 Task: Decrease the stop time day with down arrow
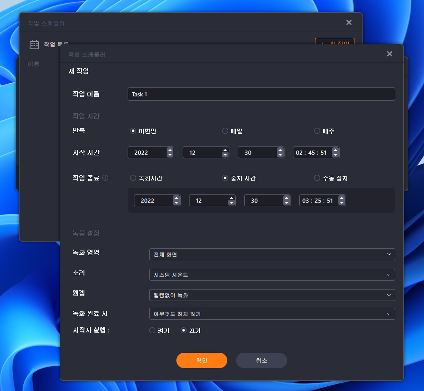(287, 203)
